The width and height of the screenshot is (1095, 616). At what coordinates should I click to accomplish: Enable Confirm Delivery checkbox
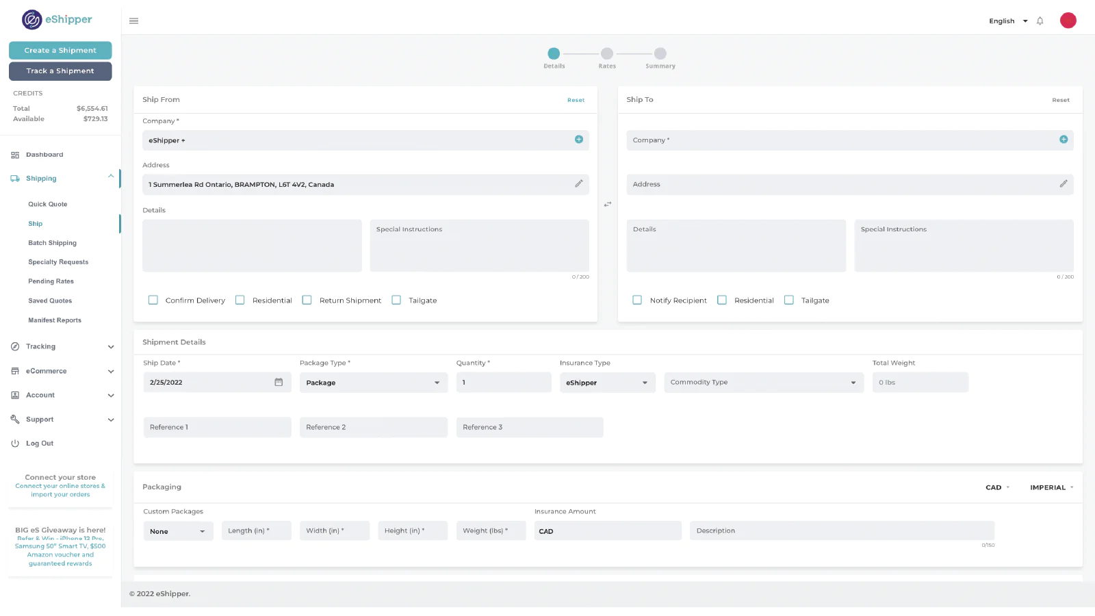(x=153, y=300)
